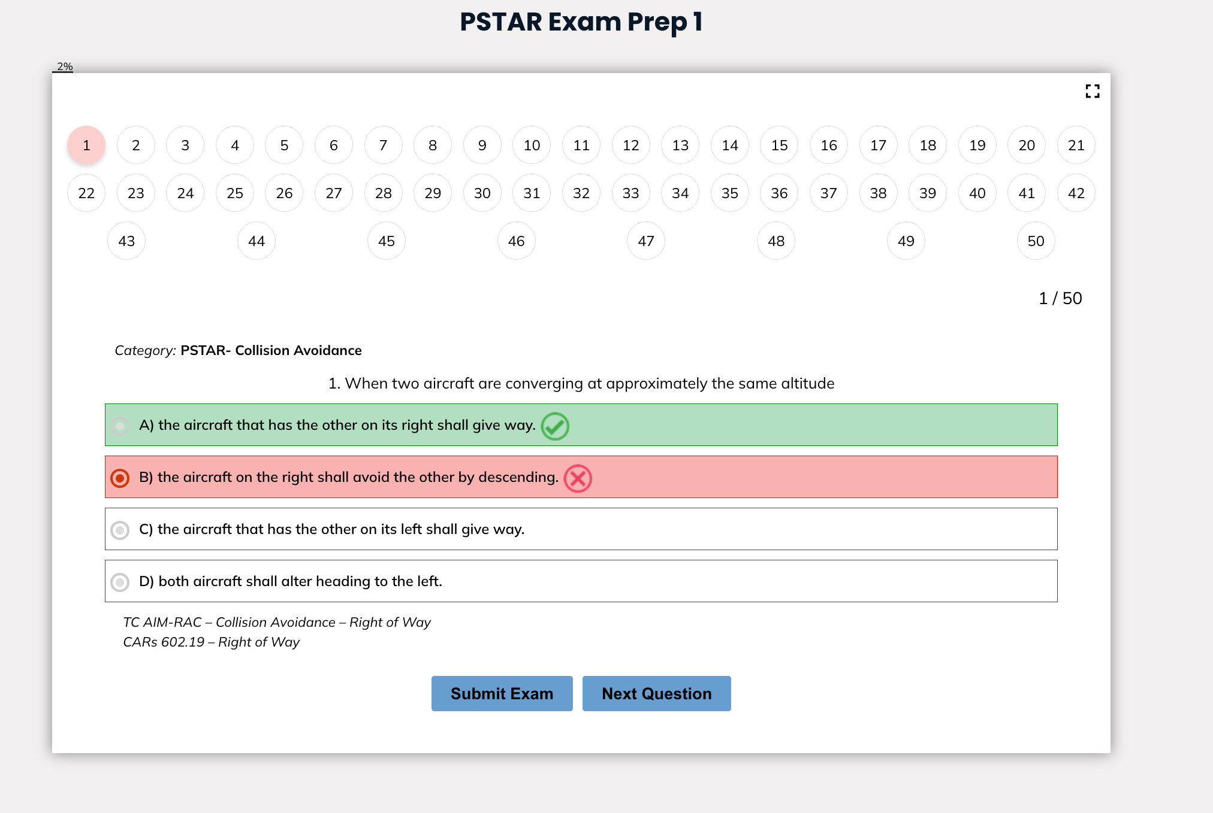Select radio button for answer A
The width and height of the screenshot is (1213, 813).
[120, 426]
